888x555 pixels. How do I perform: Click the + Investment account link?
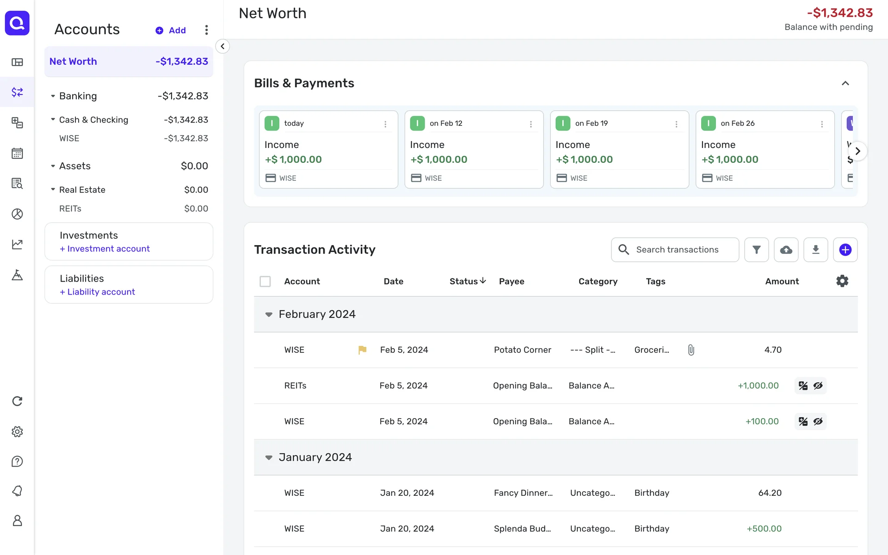click(x=105, y=249)
